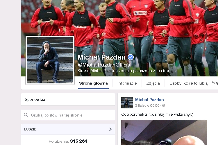Click the blue verified badge next to Michał Pazdan
The width and height of the screenshot is (218, 145).
click(x=131, y=57)
